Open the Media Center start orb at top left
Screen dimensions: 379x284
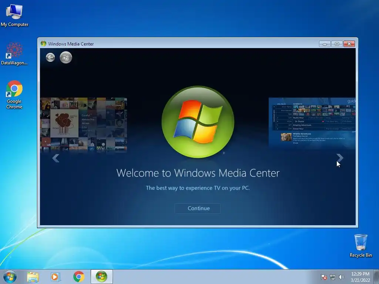tap(66, 57)
